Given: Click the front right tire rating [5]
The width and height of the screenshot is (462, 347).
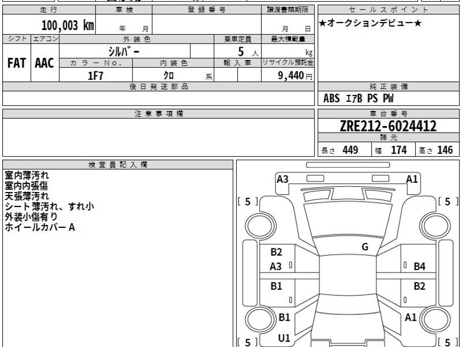Looking at the screenshot, I should 447,201.
